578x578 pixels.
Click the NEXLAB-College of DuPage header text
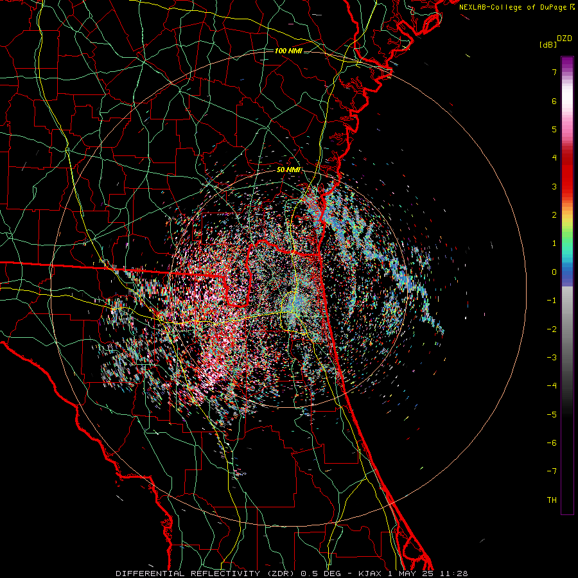517,7
